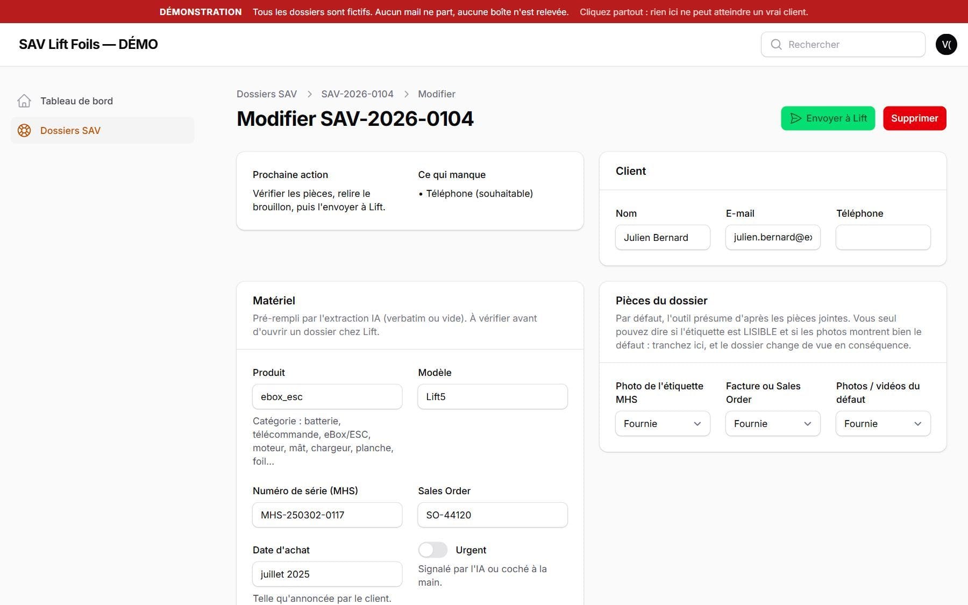Click the Urgent label text
Image resolution: width=968 pixels, height=605 pixels.
(471, 550)
